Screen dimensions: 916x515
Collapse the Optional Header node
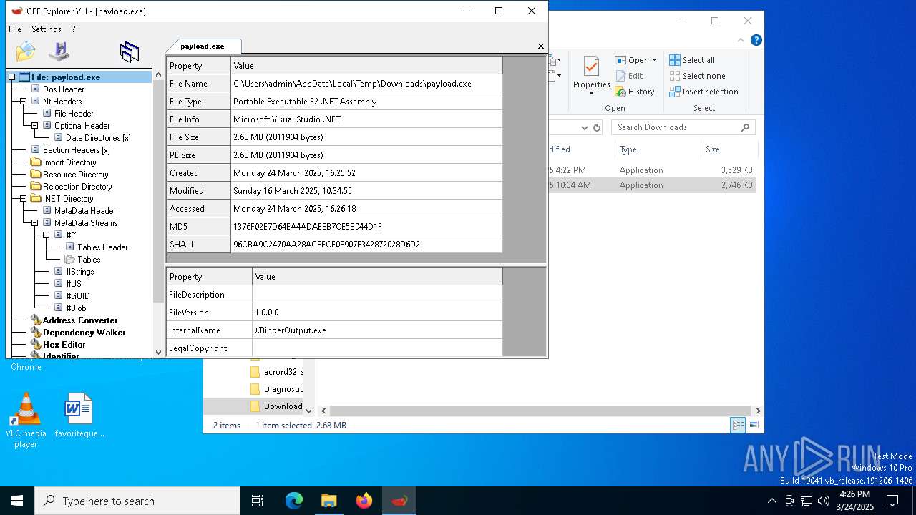click(x=34, y=126)
